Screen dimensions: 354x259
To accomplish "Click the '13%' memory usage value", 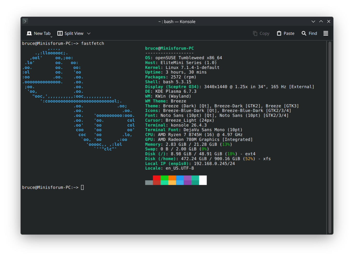I will (x=226, y=144).
